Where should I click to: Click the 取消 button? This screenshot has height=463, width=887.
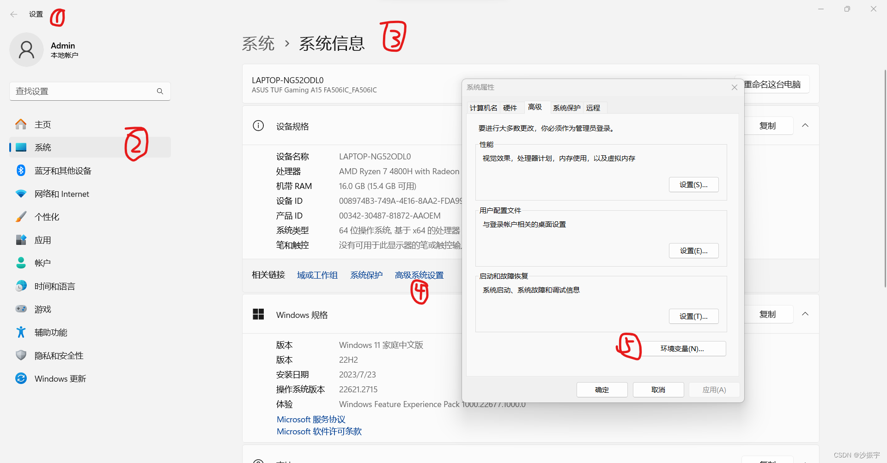(658, 390)
